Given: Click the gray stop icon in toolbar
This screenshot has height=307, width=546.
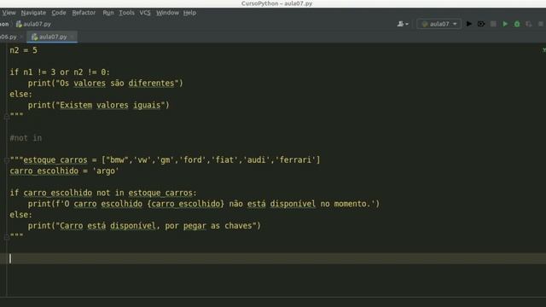Looking at the screenshot, I should click(493, 24).
